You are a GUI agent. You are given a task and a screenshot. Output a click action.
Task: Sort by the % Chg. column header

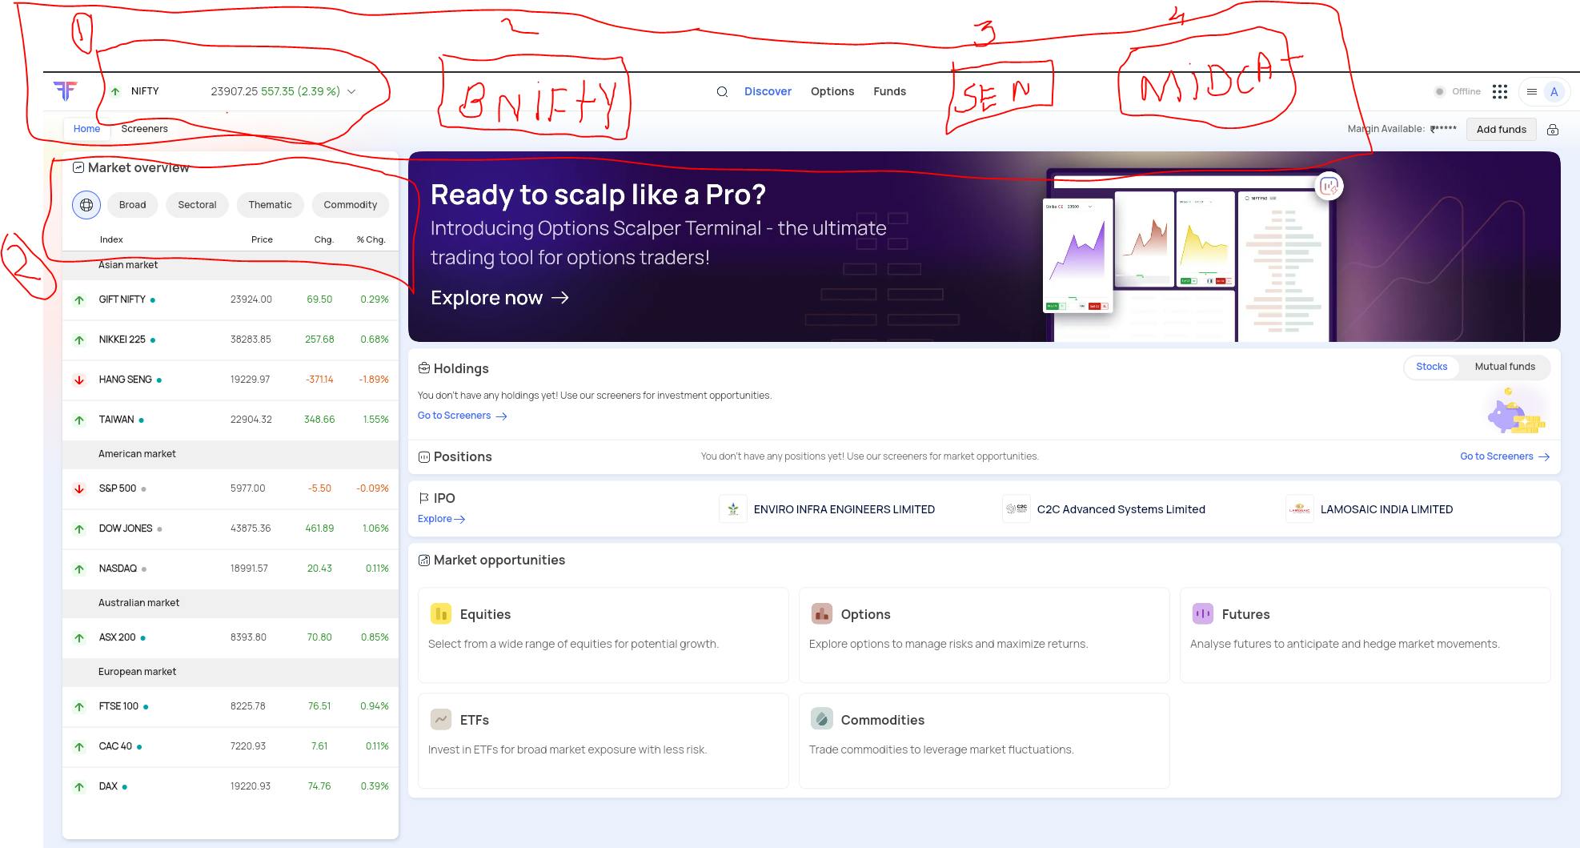coord(371,239)
